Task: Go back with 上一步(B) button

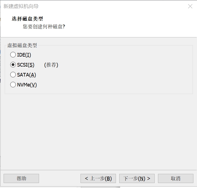Action: coord(98,178)
